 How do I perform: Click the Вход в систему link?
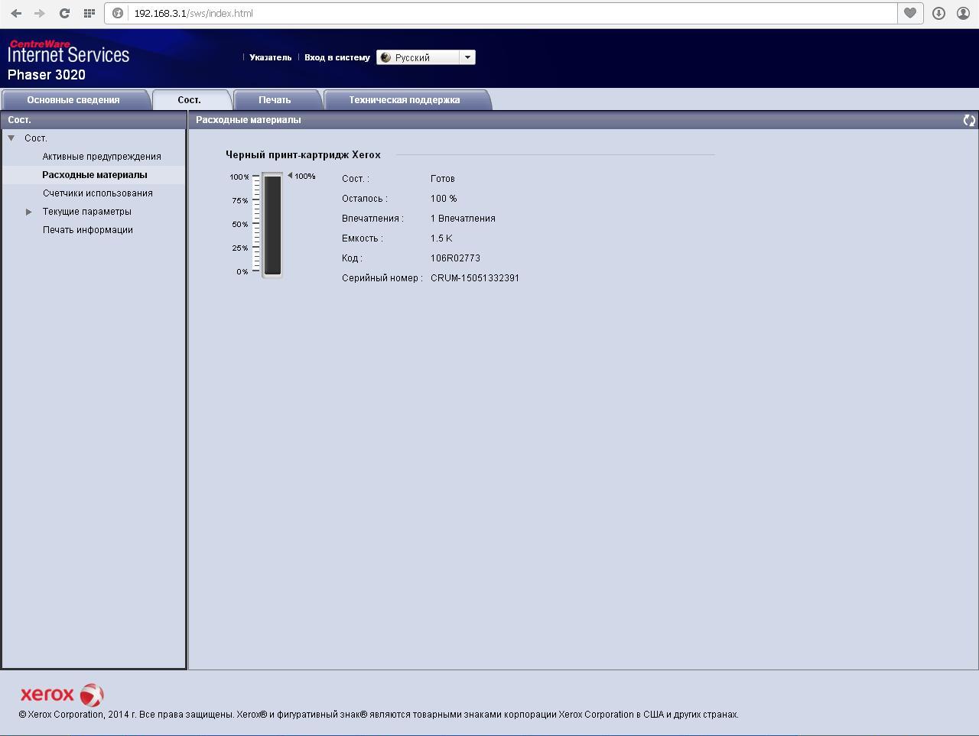click(337, 57)
